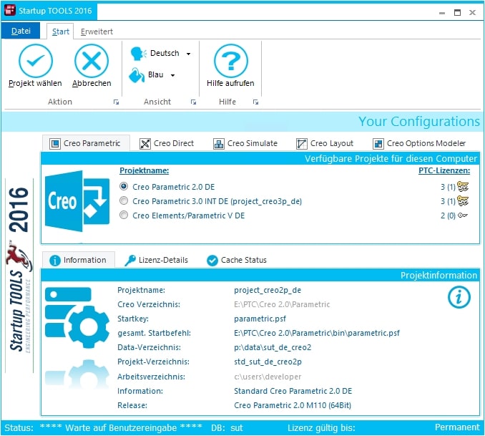Viewport: 485px width, 436px height.
Task: Click the license keys icon for Creo Parametric 3.0 INT DE
Action: pyautogui.click(x=463, y=201)
